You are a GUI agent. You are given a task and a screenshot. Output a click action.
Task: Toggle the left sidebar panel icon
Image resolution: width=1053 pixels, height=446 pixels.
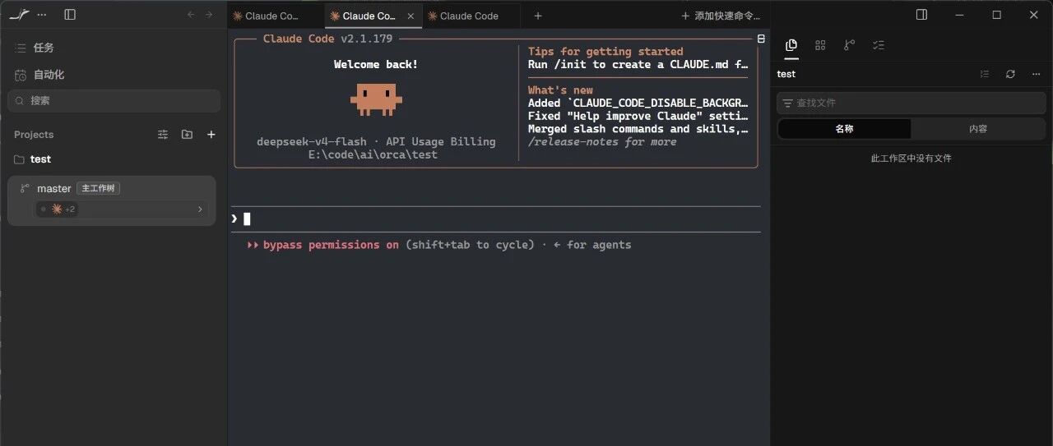tap(70, 15)
